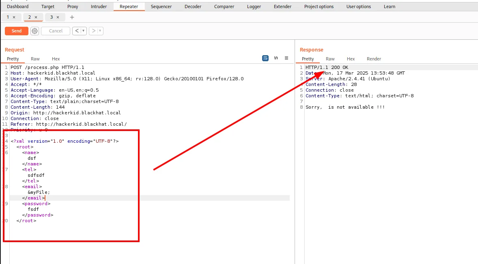Click the XML declaration line
The width and height of the screenshot is (478, 264).
[x=65, y=141]
